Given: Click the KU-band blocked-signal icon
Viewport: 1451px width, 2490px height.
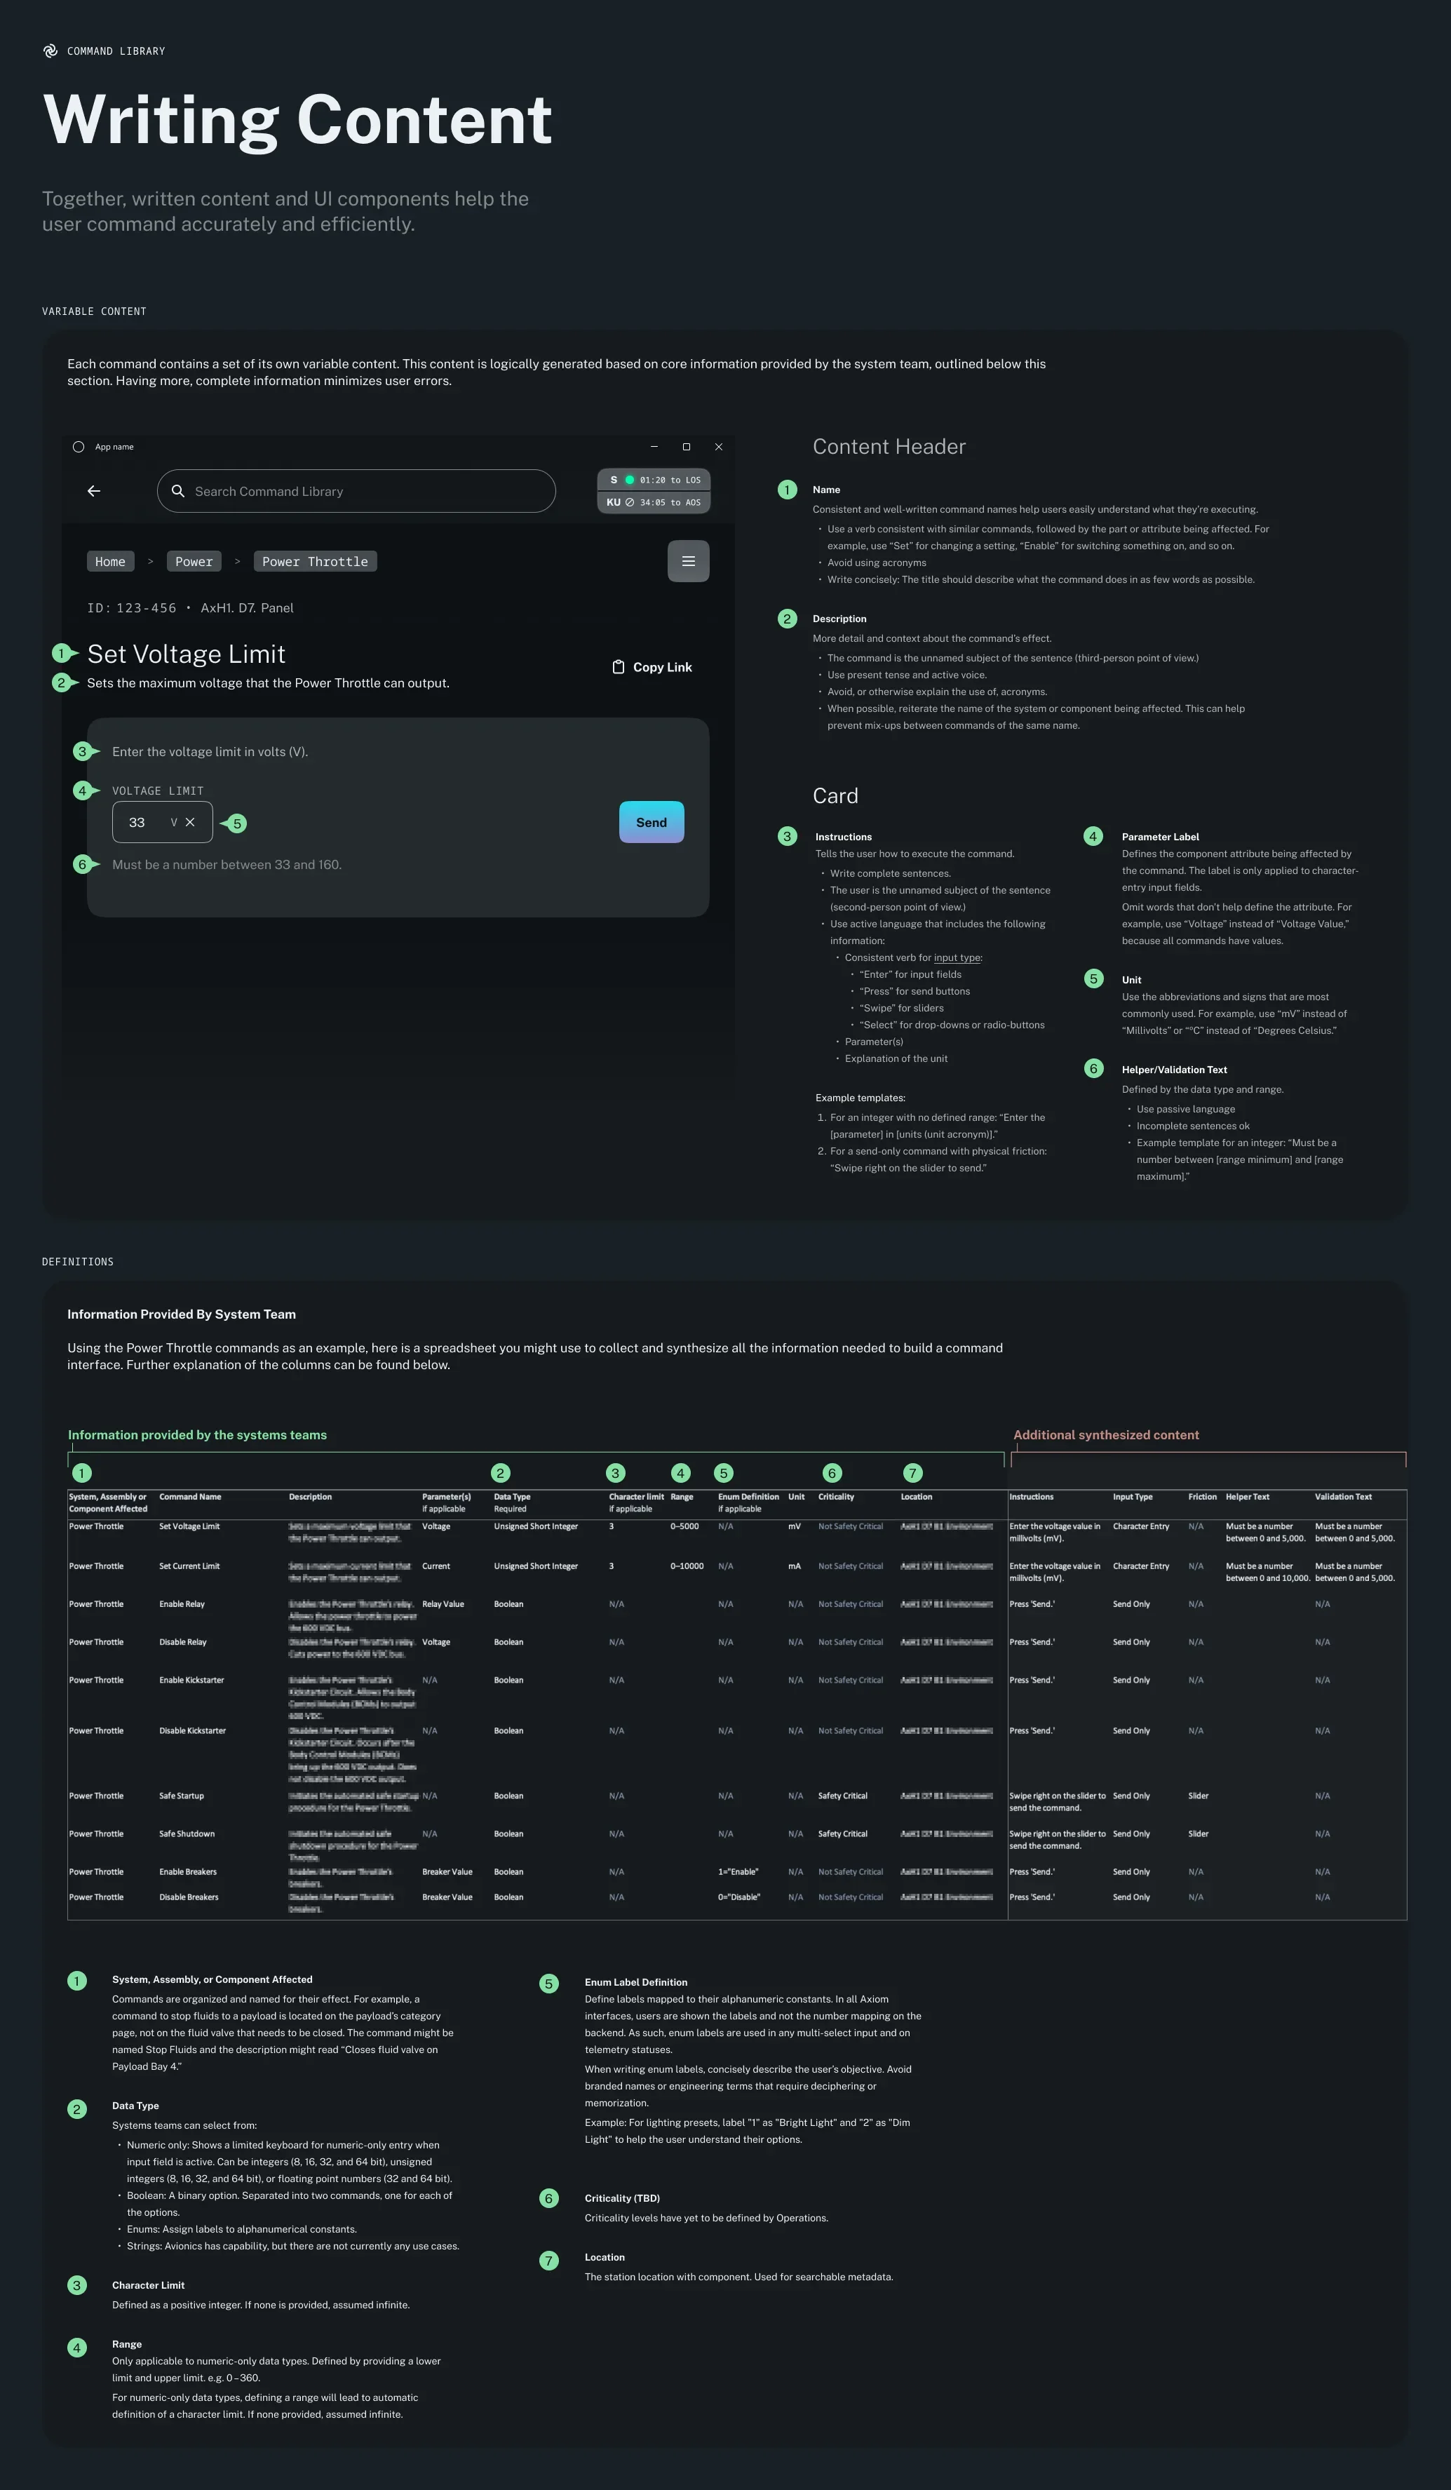Looking at the screenshot, I should coord(629,502).
